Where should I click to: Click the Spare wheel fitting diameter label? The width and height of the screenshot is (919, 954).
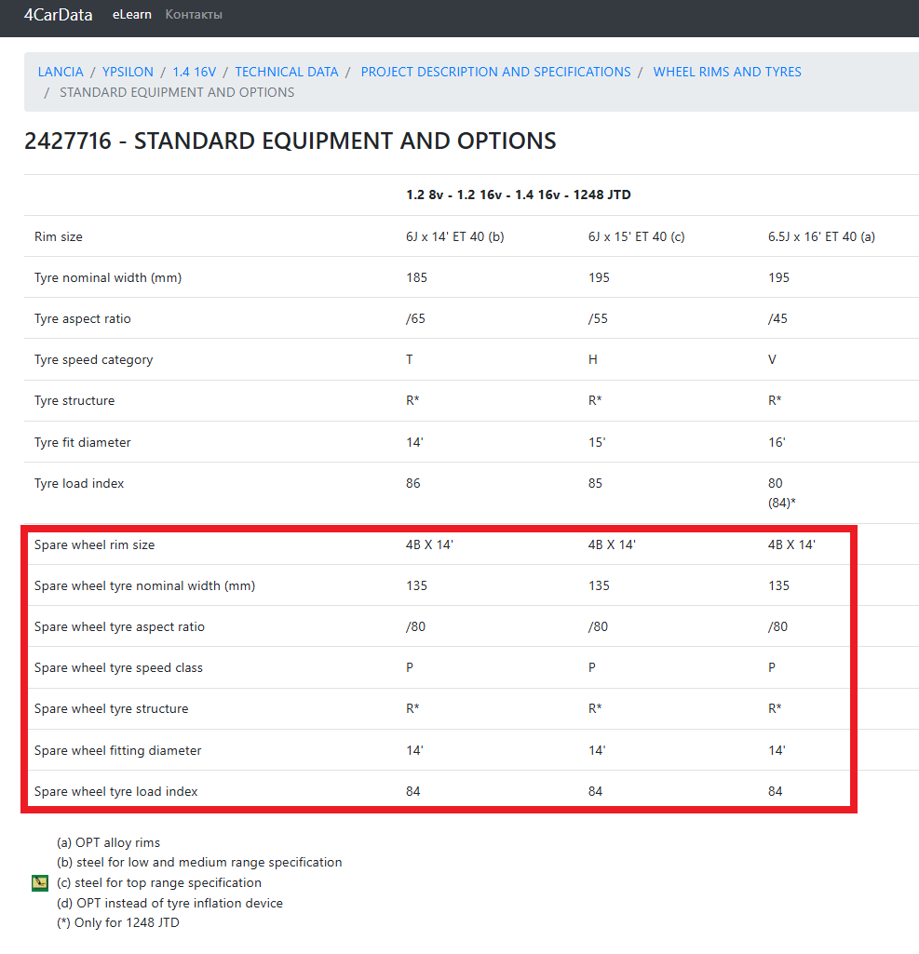(118, 750)
